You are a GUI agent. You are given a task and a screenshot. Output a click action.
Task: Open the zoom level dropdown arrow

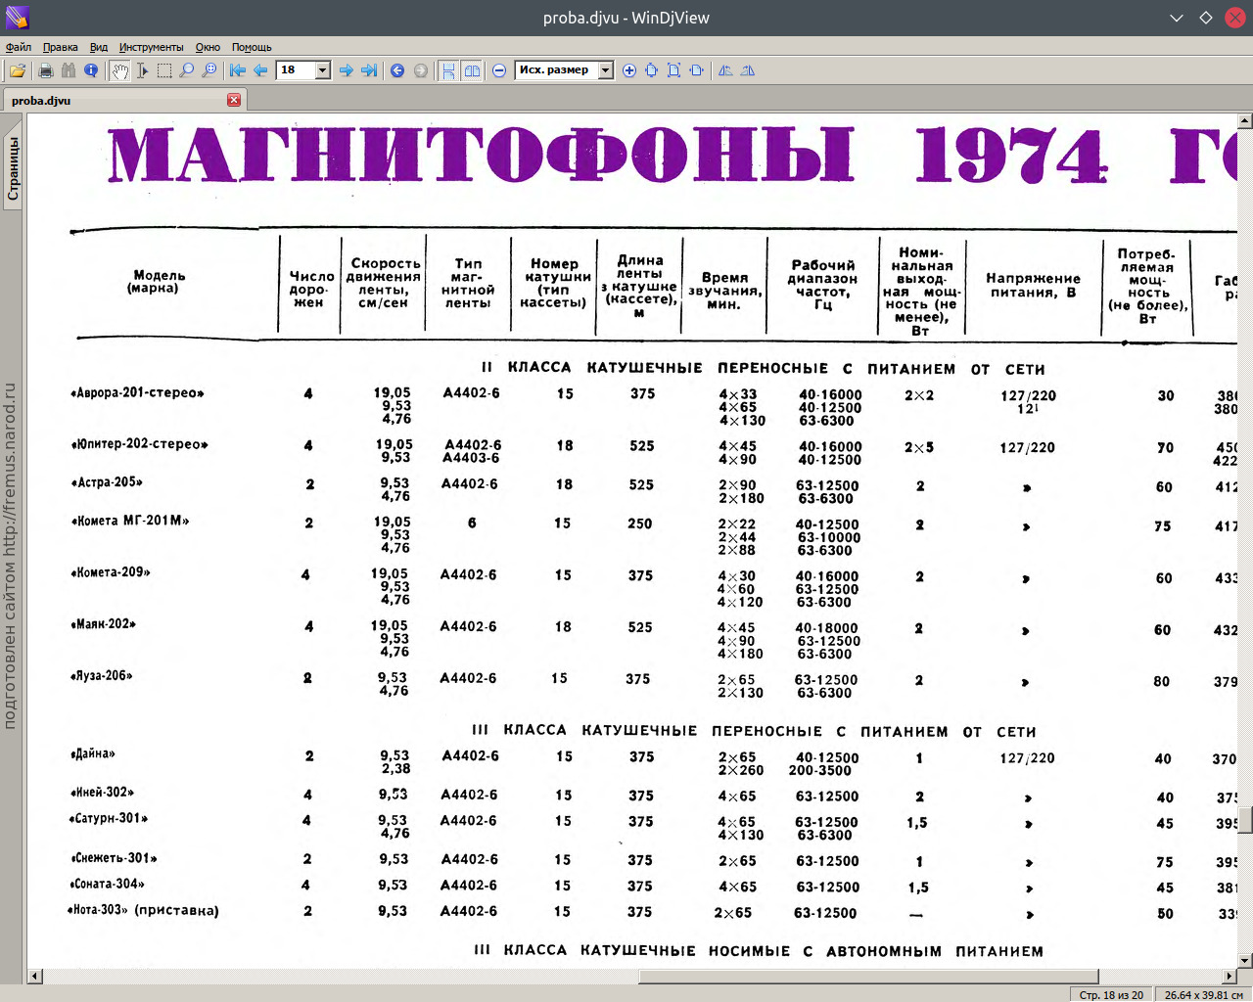606,70
